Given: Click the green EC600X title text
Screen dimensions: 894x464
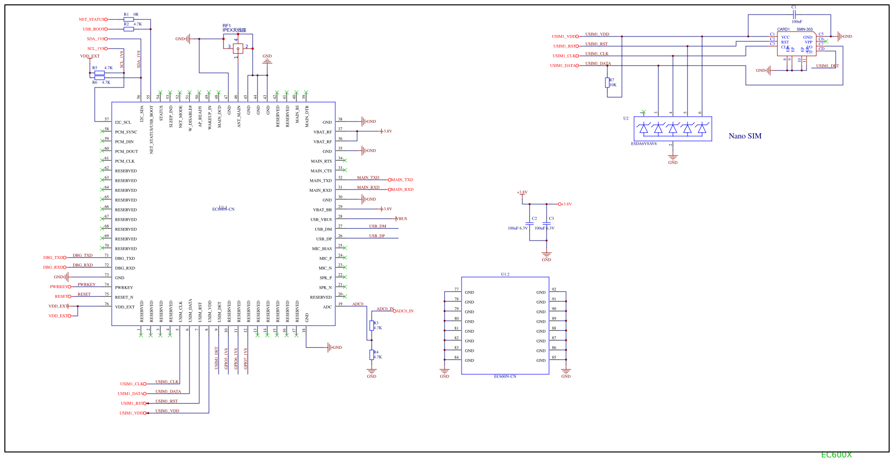Looking at the screenshot, I should pyautogui.click(x=836, y=455).
